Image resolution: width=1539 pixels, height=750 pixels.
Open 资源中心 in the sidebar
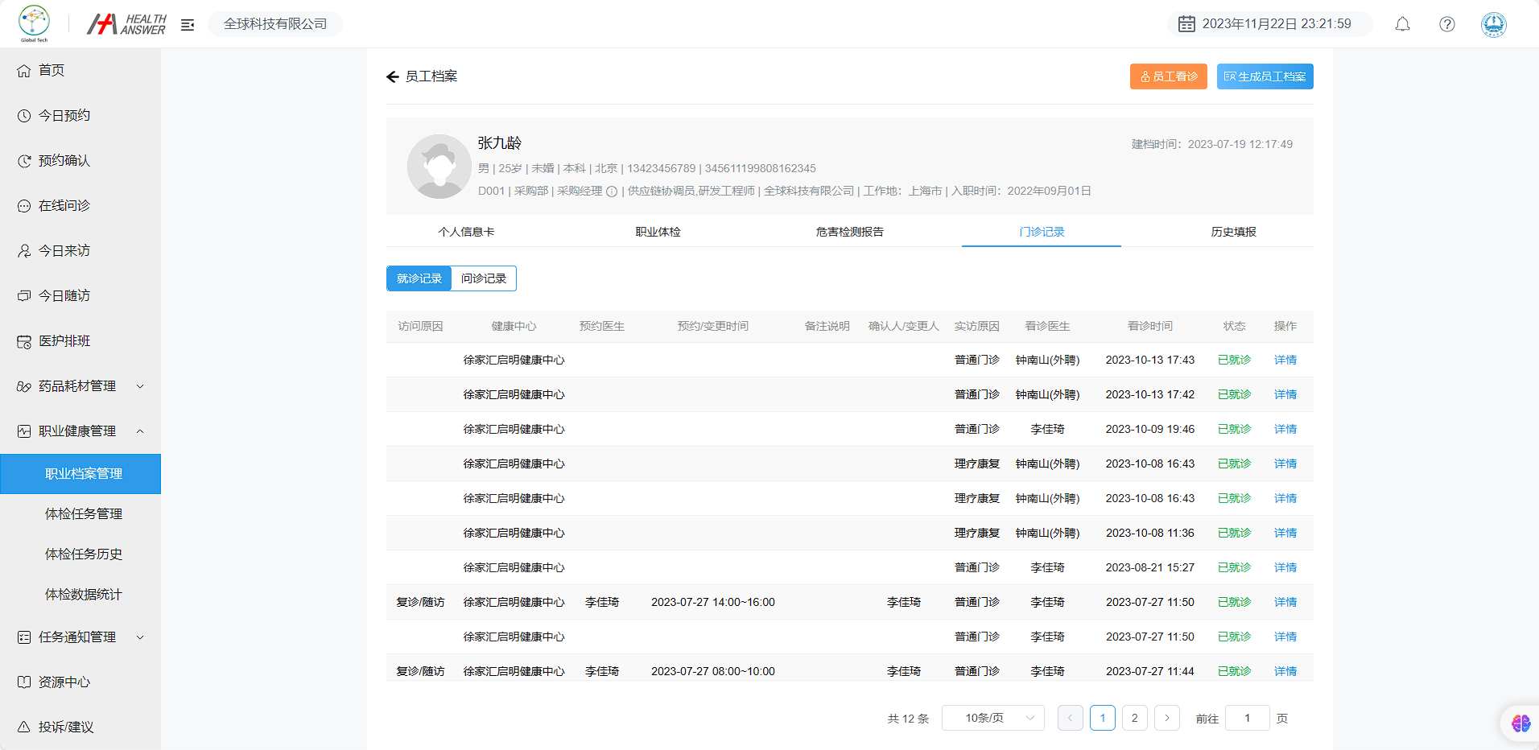pos(80,682)
